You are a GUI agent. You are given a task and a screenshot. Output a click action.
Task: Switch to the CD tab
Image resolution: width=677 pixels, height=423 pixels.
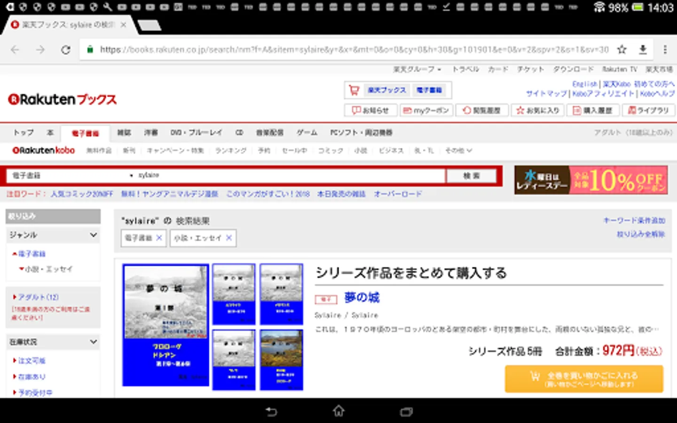[239, 133]
